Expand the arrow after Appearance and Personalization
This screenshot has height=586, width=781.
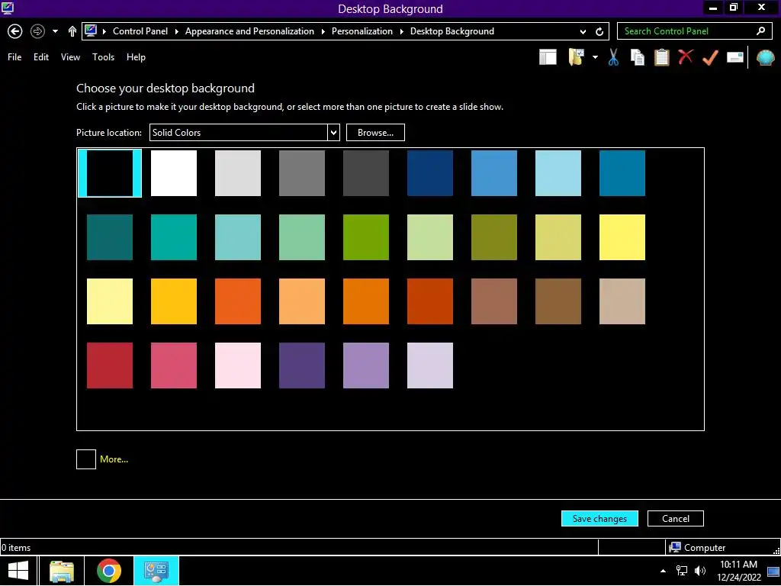tap(323, 31)
